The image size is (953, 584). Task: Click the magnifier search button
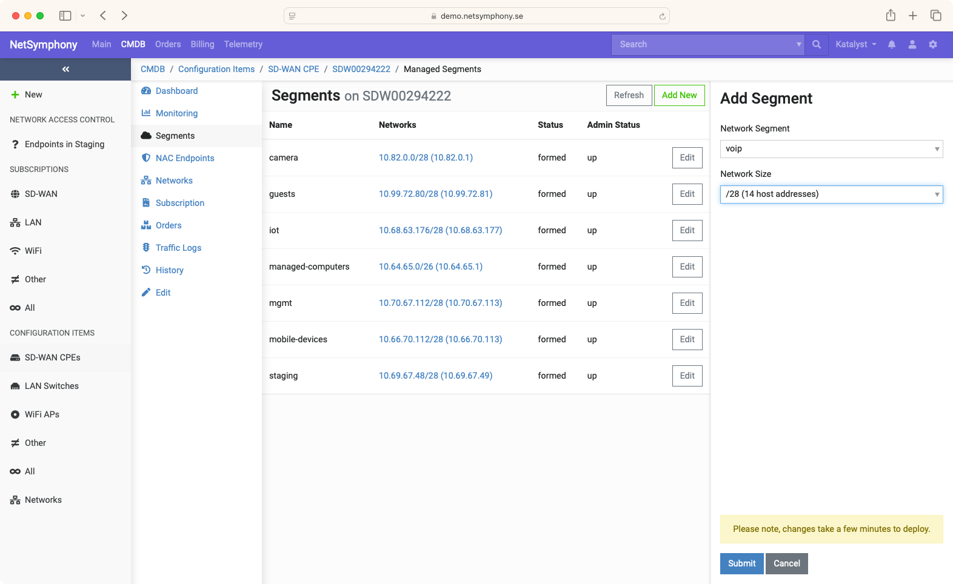click(x=817, y=44)
